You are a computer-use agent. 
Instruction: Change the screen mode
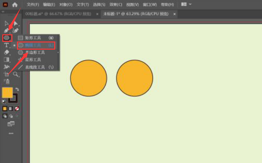(11, 124)
